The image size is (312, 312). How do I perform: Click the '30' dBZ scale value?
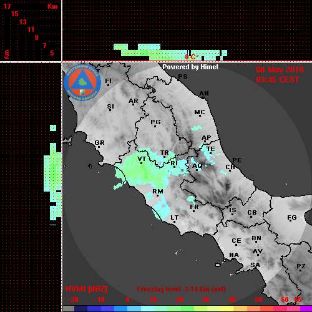(x=206, y=300)
